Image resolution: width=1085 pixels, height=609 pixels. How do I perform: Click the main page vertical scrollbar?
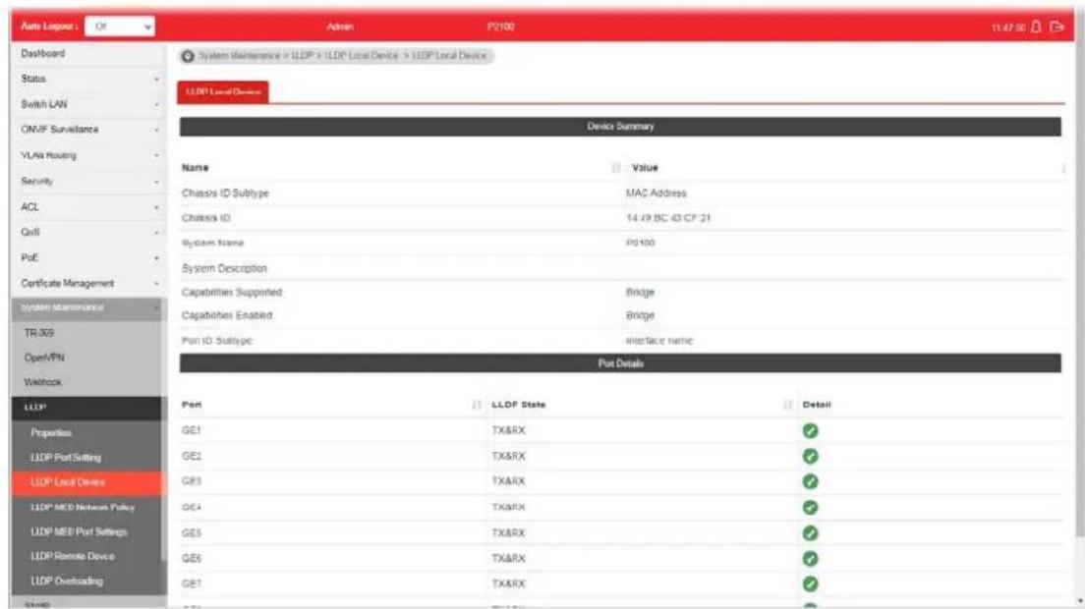click(1079, 291)
